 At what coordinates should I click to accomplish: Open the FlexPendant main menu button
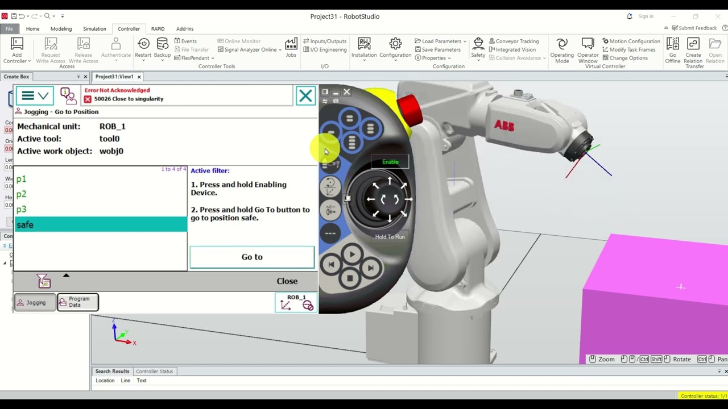tap(35, 95)
